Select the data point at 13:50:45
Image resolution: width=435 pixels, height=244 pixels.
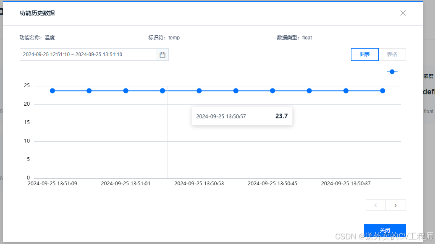coord(273,91)
